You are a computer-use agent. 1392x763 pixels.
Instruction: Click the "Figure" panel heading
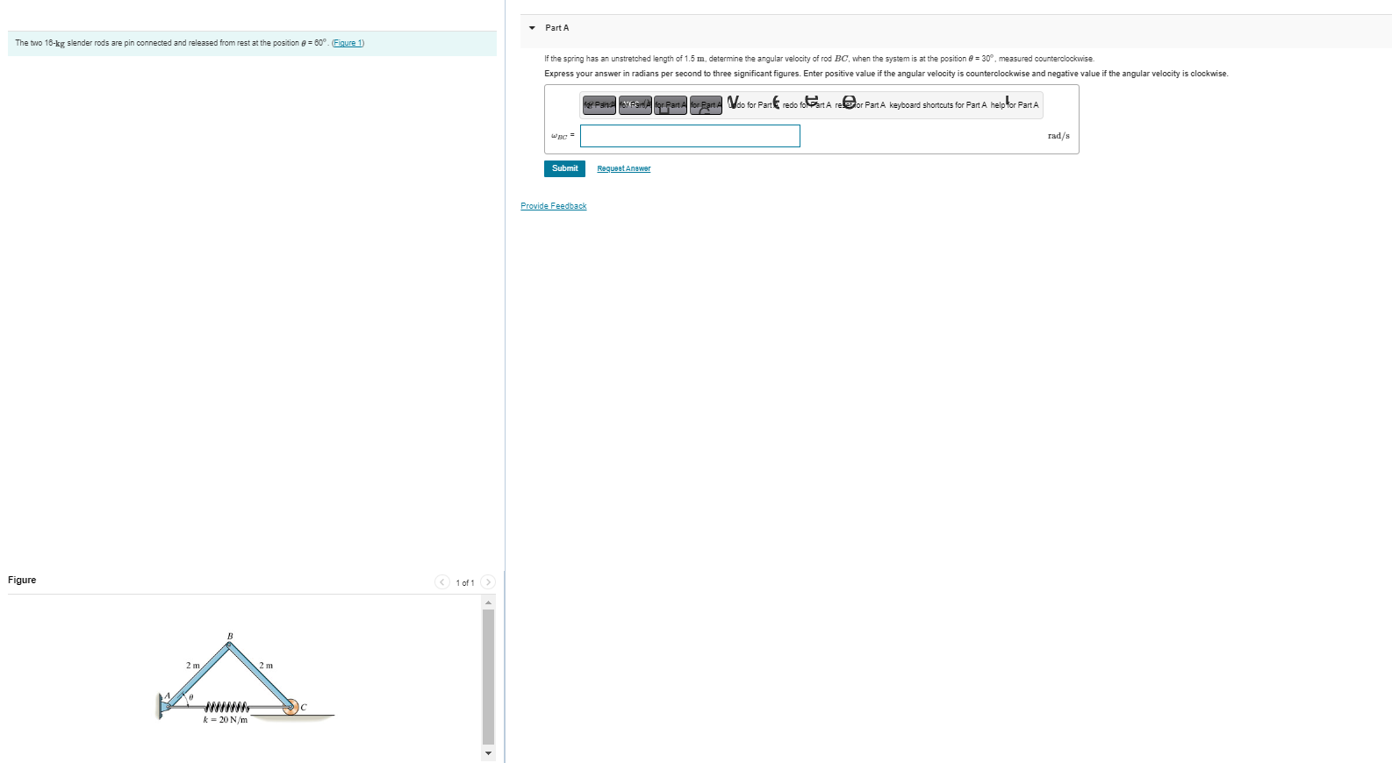[22, 580]
